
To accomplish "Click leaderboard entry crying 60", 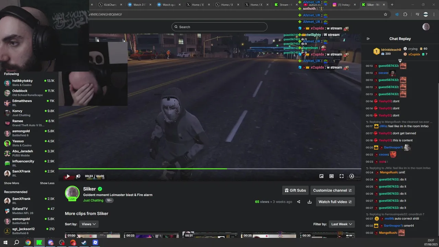I will (x=415, y=49).
